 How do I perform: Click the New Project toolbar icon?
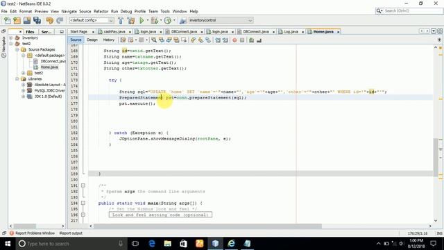click(x=17, y=20)
